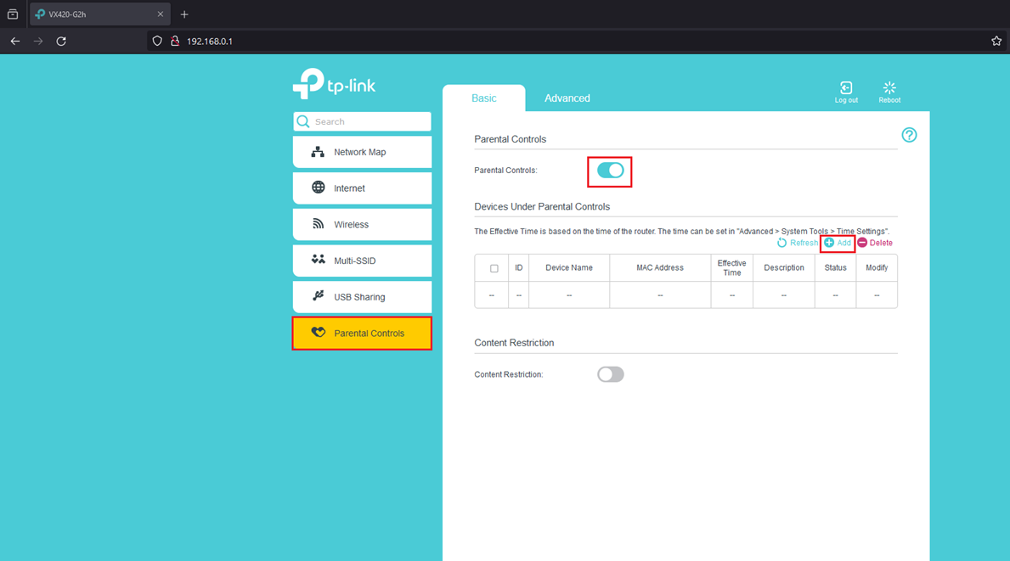Image resolution: width=1010 pixels, height=561 pixels.
Task: Enable the Content Restriction toggle
Action: (610, 373)
